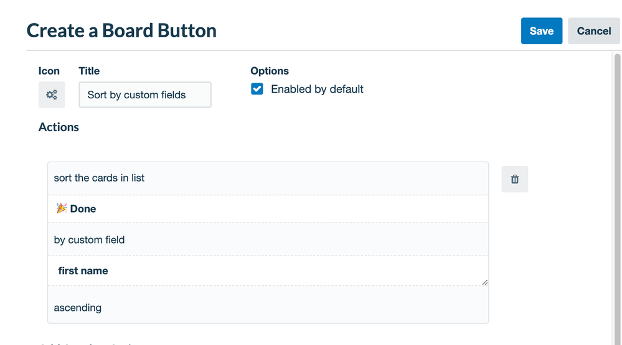Viewport: 622px width, 345px height.
Task: Click the 'Create a Board Button' heading
Action: (121, 30)
